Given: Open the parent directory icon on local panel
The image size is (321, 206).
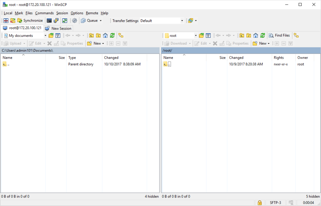Looking at the screenshot, I should click(91, 35).
